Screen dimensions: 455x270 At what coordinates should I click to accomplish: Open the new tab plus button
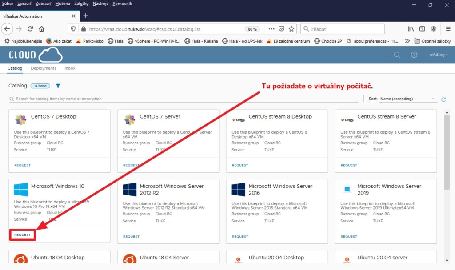click(86, 16)
